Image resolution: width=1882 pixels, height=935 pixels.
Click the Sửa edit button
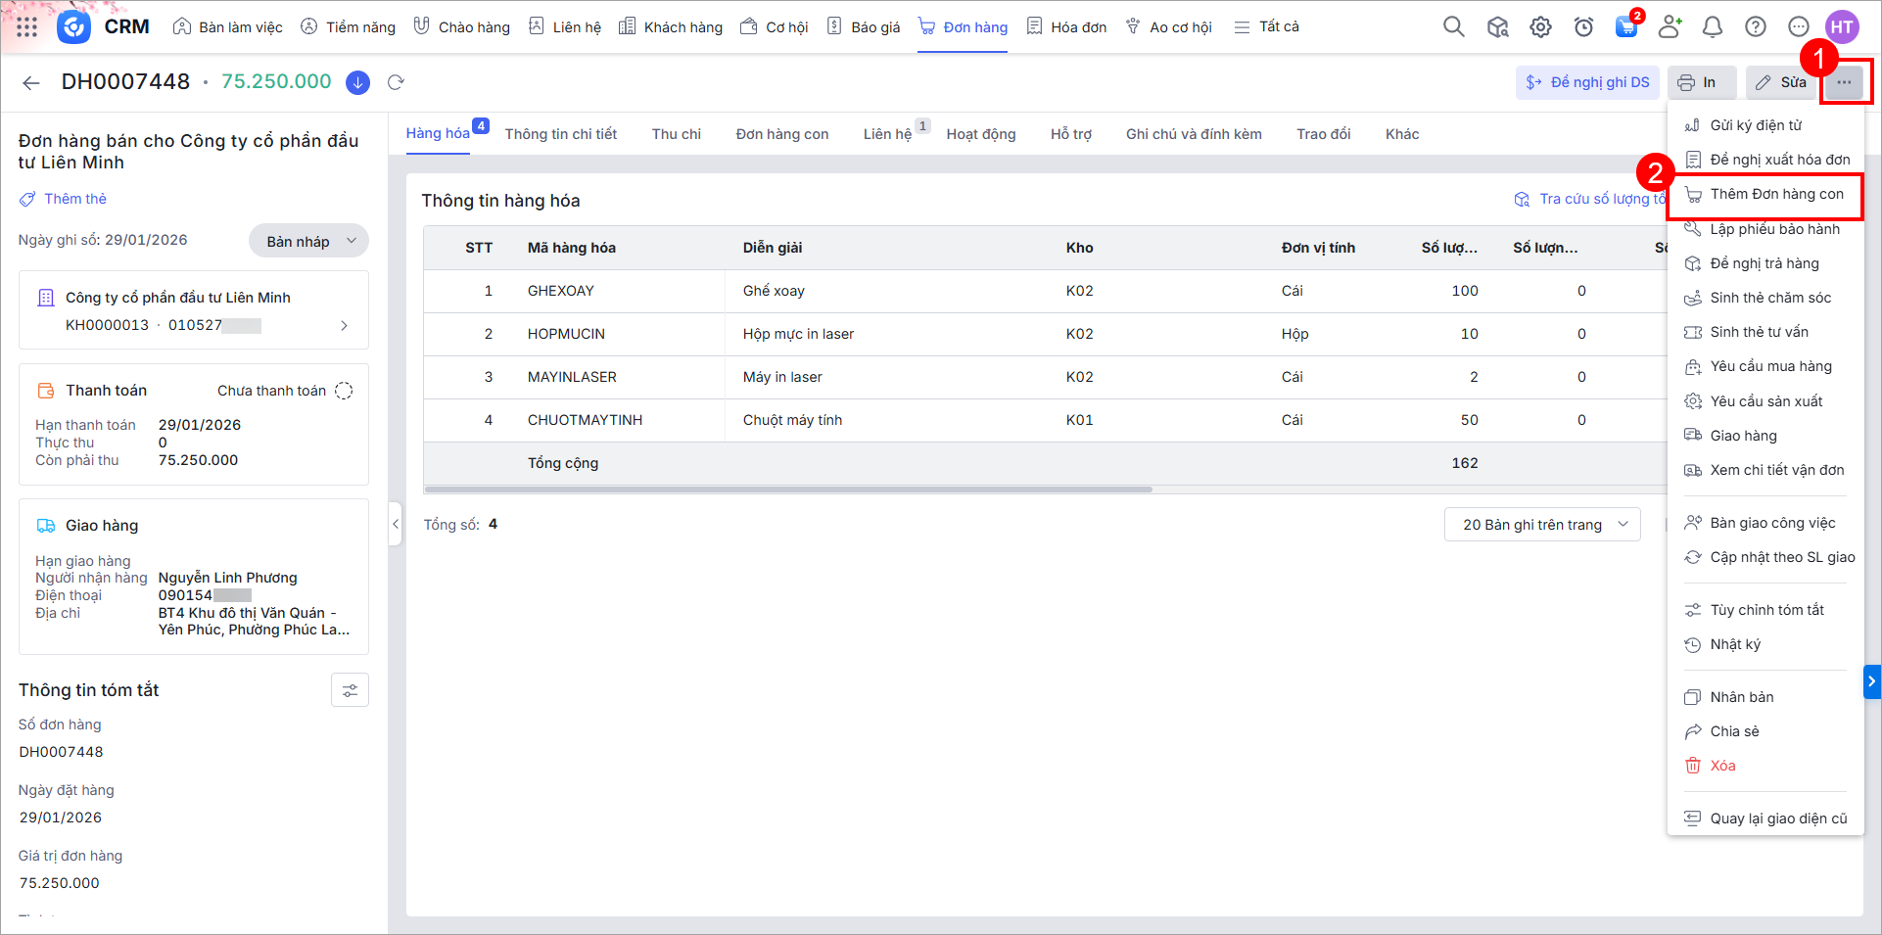[x=1780, y=82]
